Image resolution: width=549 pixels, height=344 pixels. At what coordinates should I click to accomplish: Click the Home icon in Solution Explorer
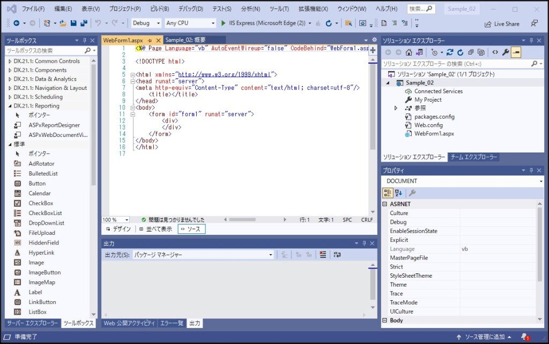[409, 52]
